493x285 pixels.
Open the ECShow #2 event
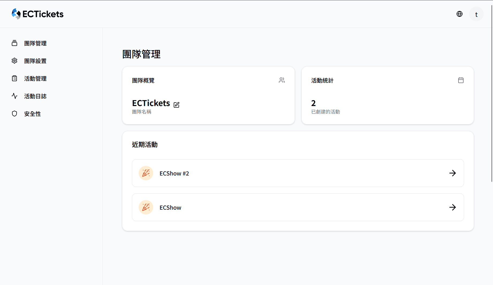174,173
